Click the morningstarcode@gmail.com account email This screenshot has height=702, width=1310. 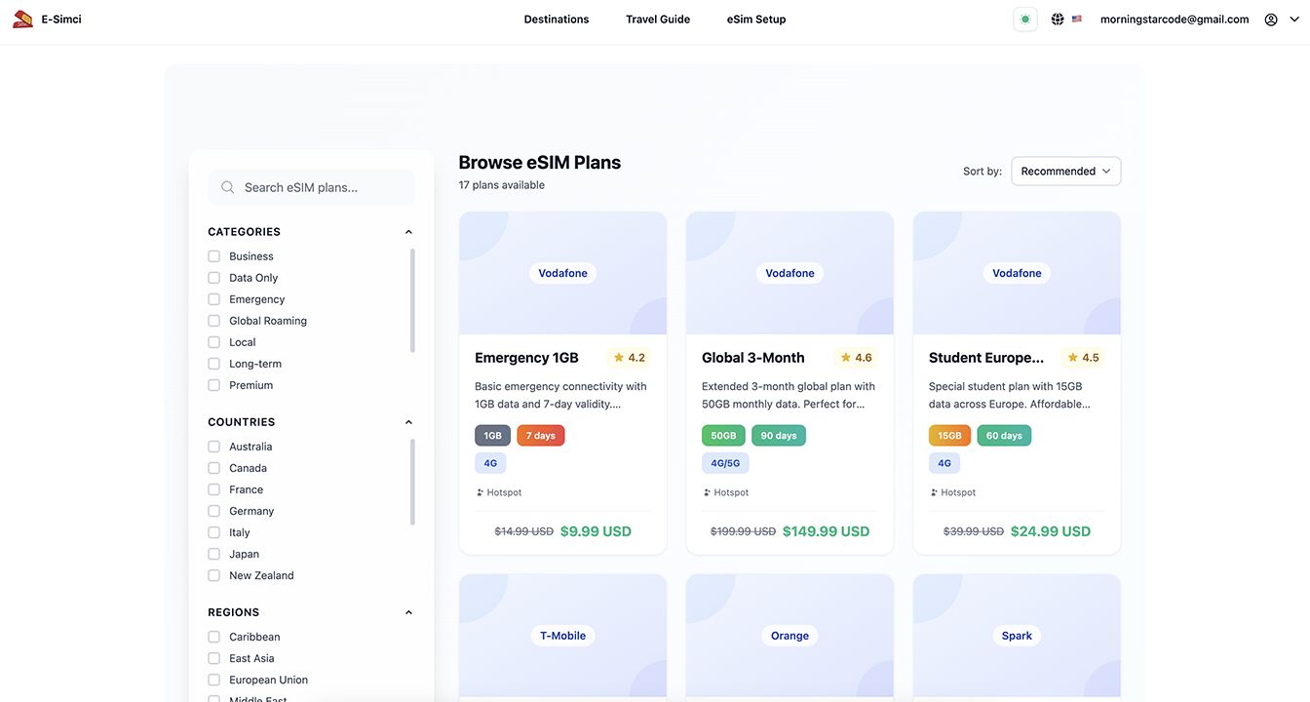tap(1175, 19)
